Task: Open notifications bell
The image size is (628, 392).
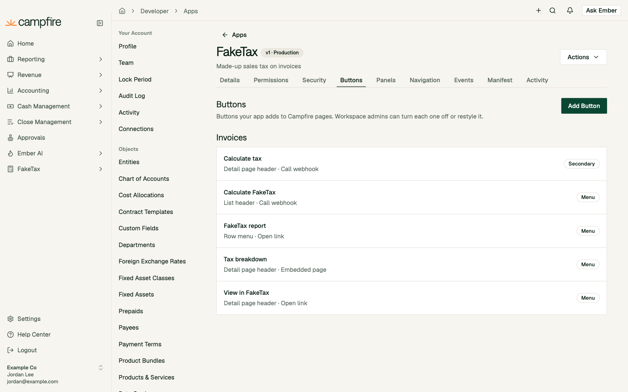Action: click(x=570, y=10)
